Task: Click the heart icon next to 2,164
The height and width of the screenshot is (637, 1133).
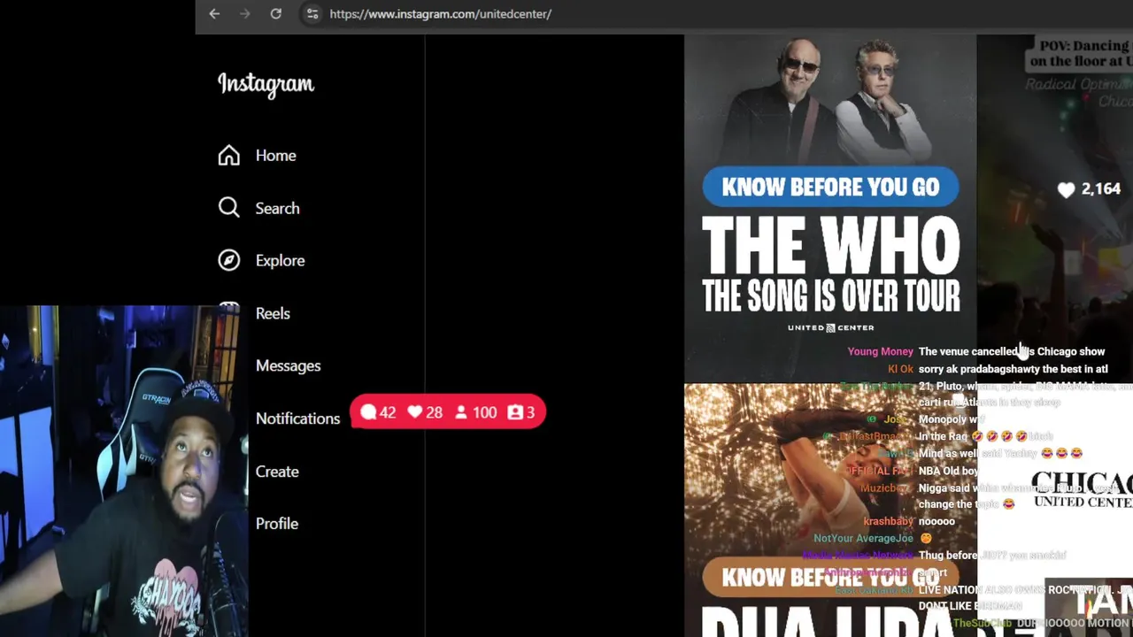Action: [x=1066, y=189]
